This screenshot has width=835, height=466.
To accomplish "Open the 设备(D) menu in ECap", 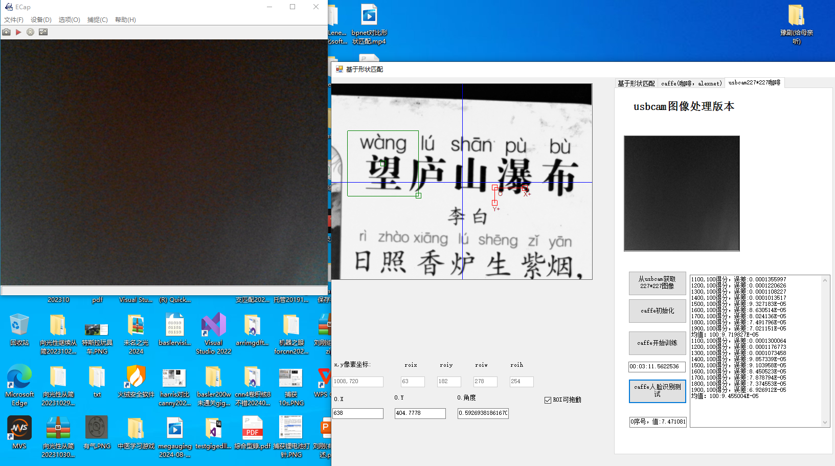I will pos(41,20).
